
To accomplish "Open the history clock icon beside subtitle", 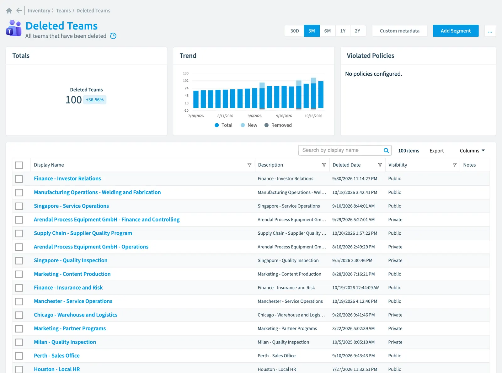I will 113,36.
